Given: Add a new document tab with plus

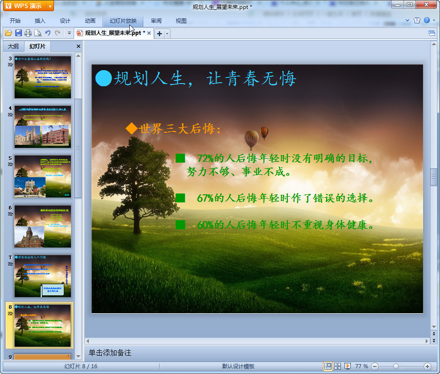Looking at the screenshot, I should pyautogui.click(x=159, y=34).
